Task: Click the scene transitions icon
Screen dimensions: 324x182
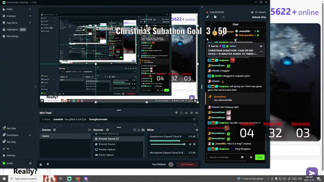Action: point(89,130)
